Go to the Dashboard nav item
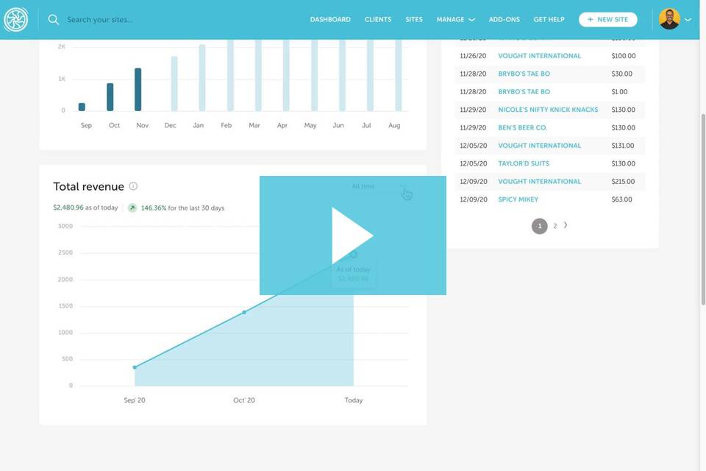This screenshot has height=471, width=706. pos(330,19)
